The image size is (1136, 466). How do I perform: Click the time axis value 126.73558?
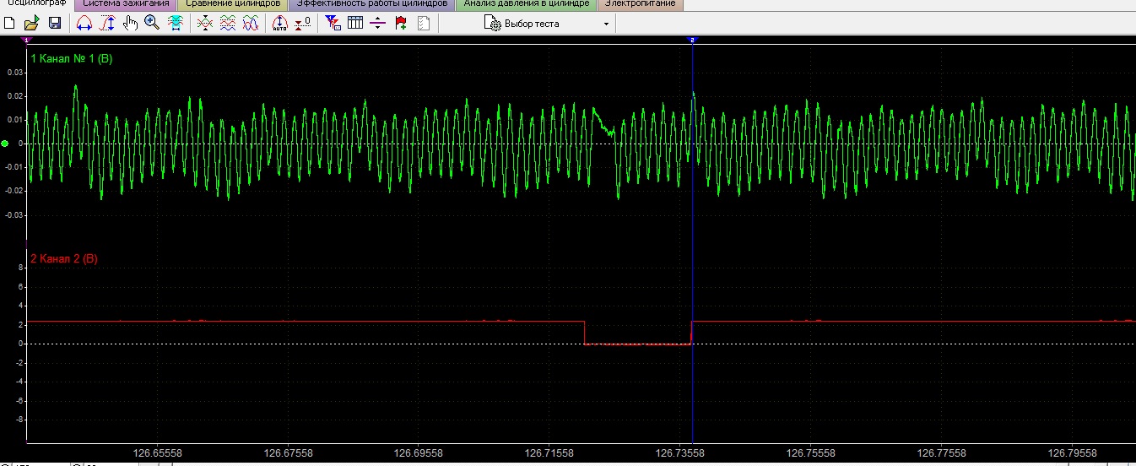[x=679, y=452]
